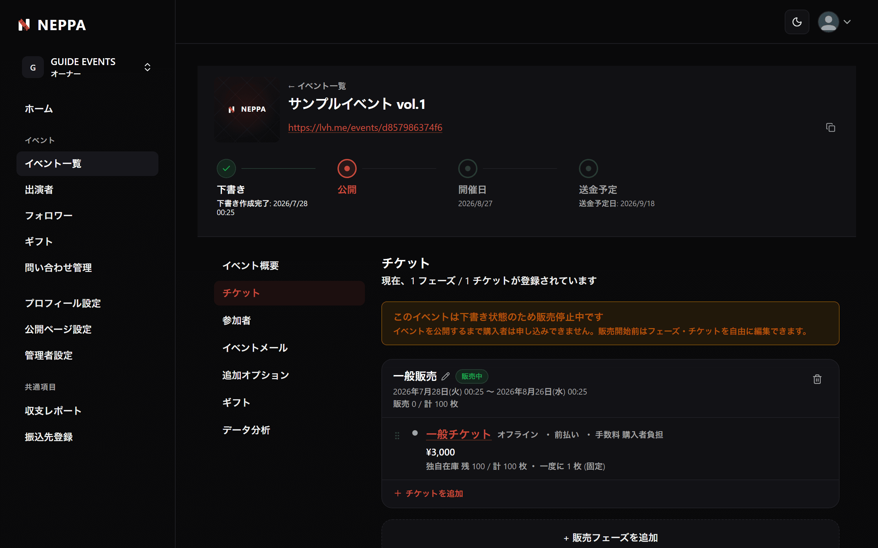
Task: Click the 送金予定日: 2026/9/18 text
Action: pos(617,204)
